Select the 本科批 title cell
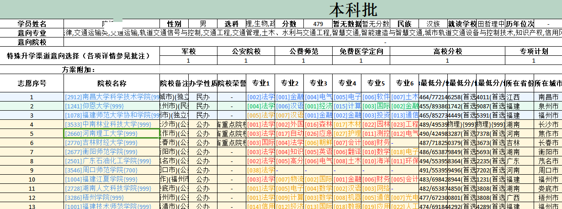562x209 pixels. coord(281,10)
